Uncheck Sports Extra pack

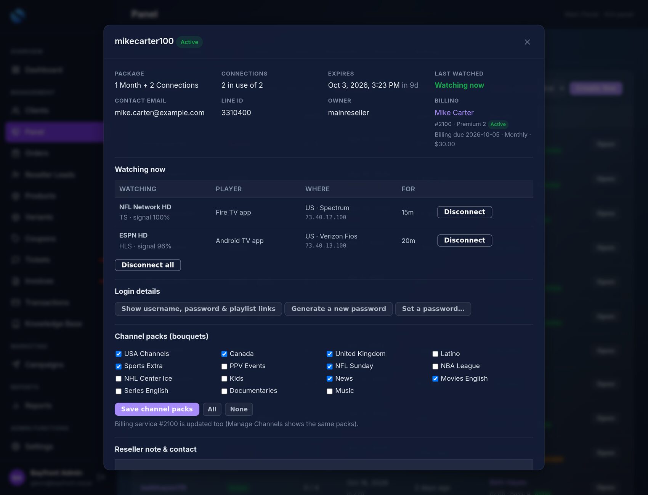[119, 366]
